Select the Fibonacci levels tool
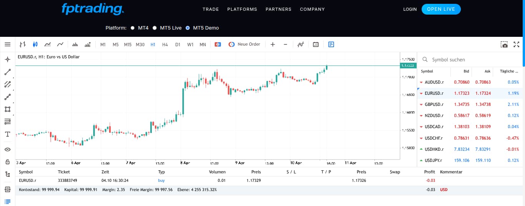This screenshot has width=525, height=206. tap(7, 122)
